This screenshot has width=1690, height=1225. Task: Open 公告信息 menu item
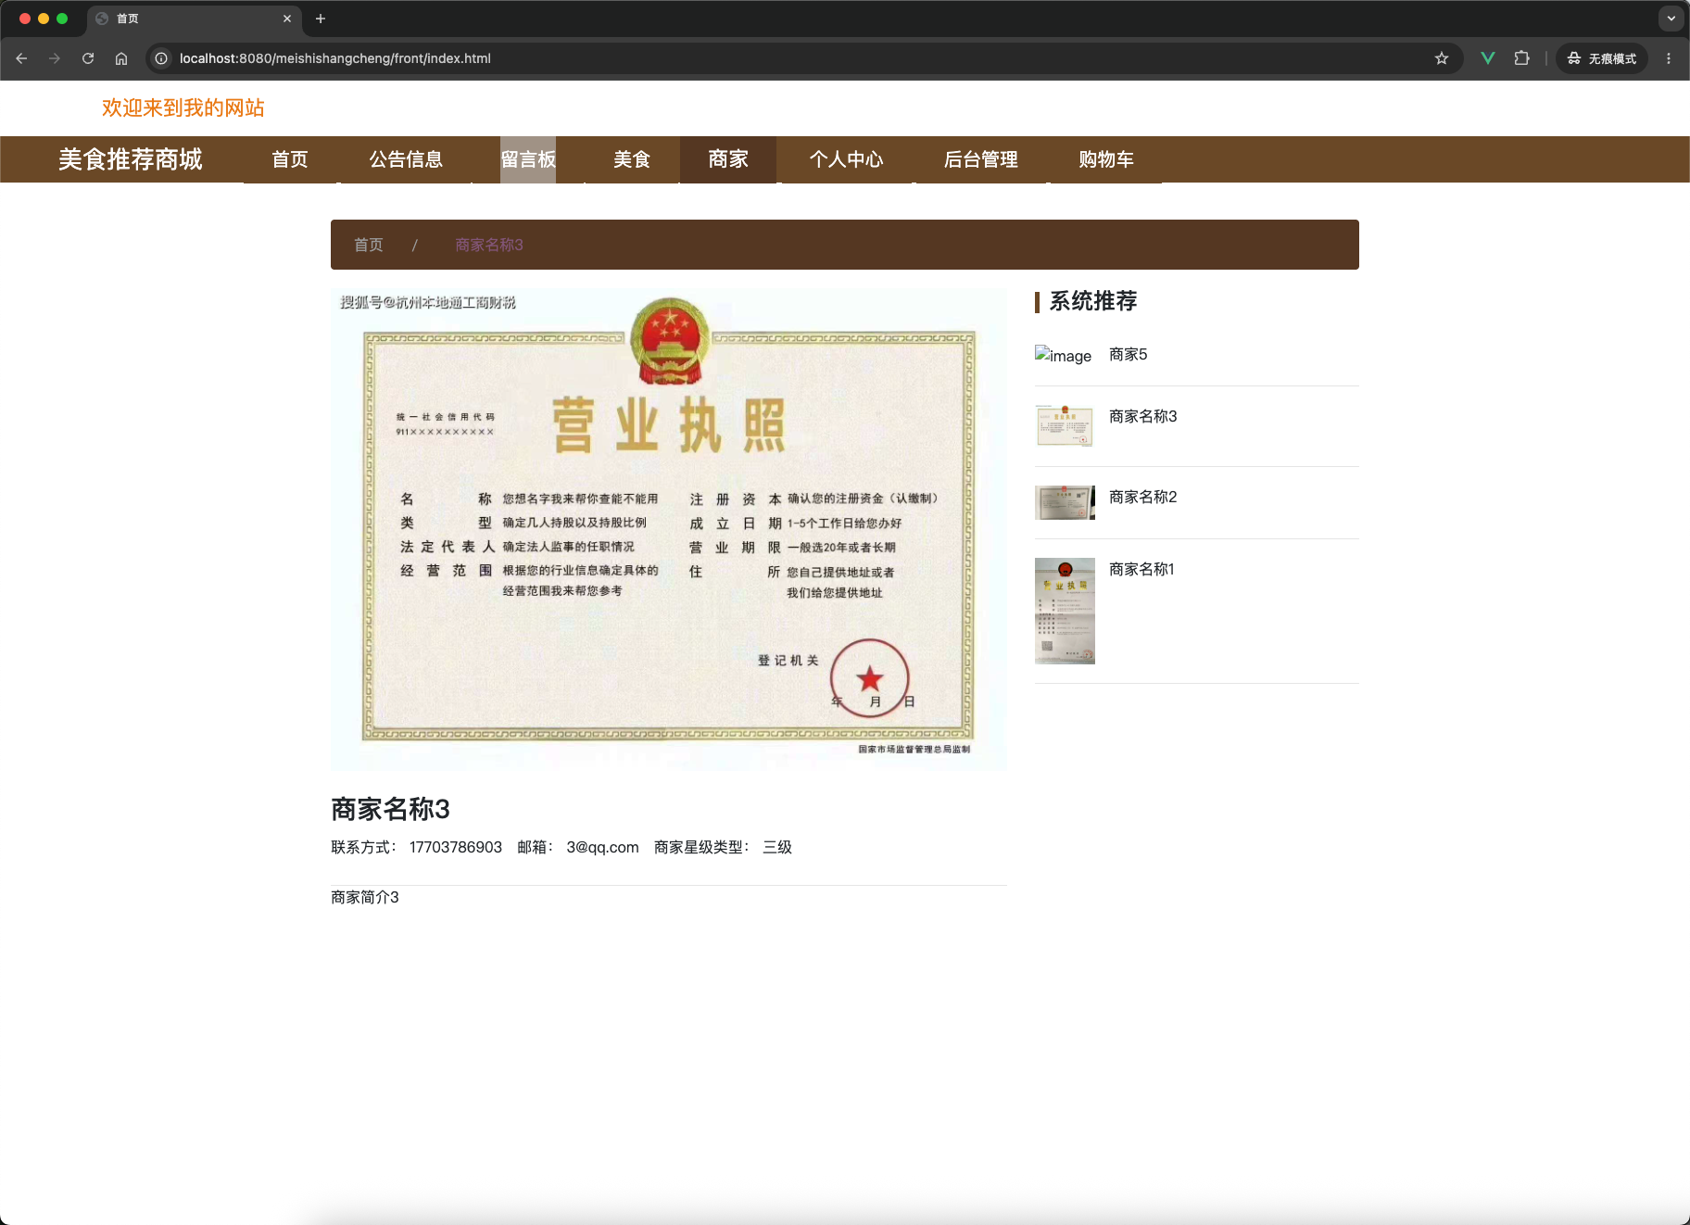pos(406,159)
